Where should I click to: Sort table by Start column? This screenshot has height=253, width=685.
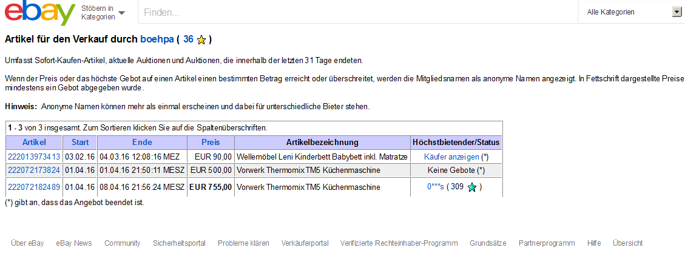pyautogui.click(x=80, y=143)
